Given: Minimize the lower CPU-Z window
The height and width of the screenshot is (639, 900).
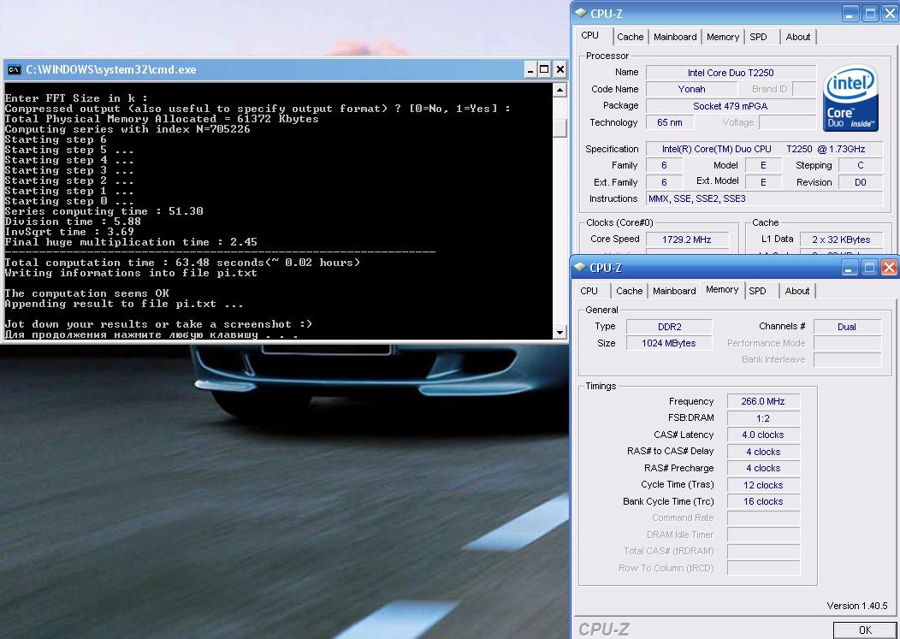Looking at the screenshot, I should (x=850, y=268).
